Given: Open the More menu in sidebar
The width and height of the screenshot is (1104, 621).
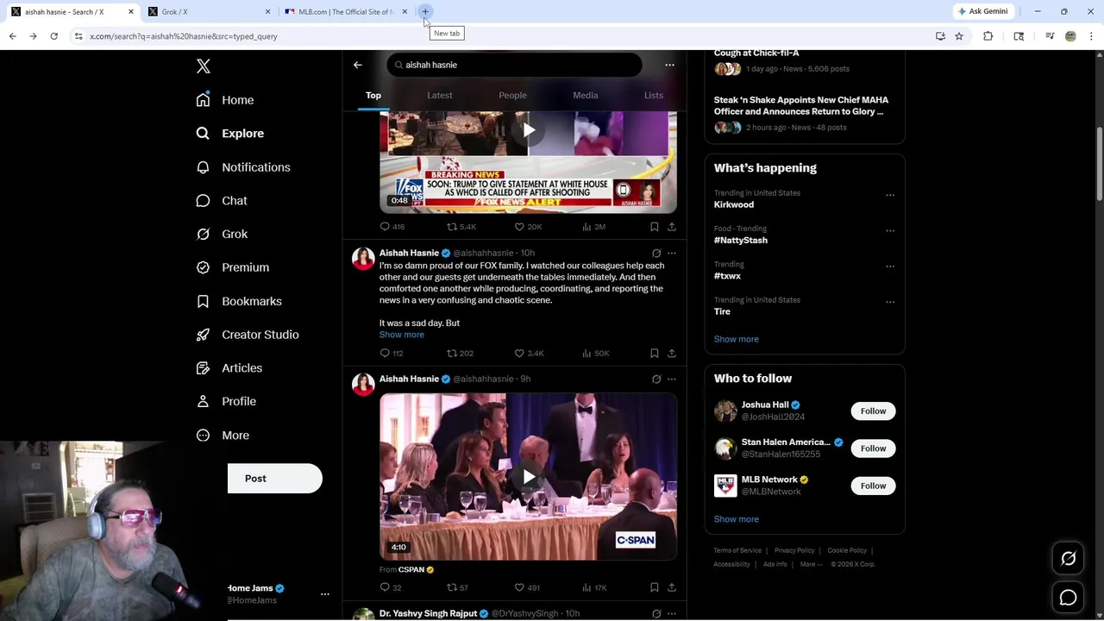Looking at the screenshot, I should tap(223, 436).
